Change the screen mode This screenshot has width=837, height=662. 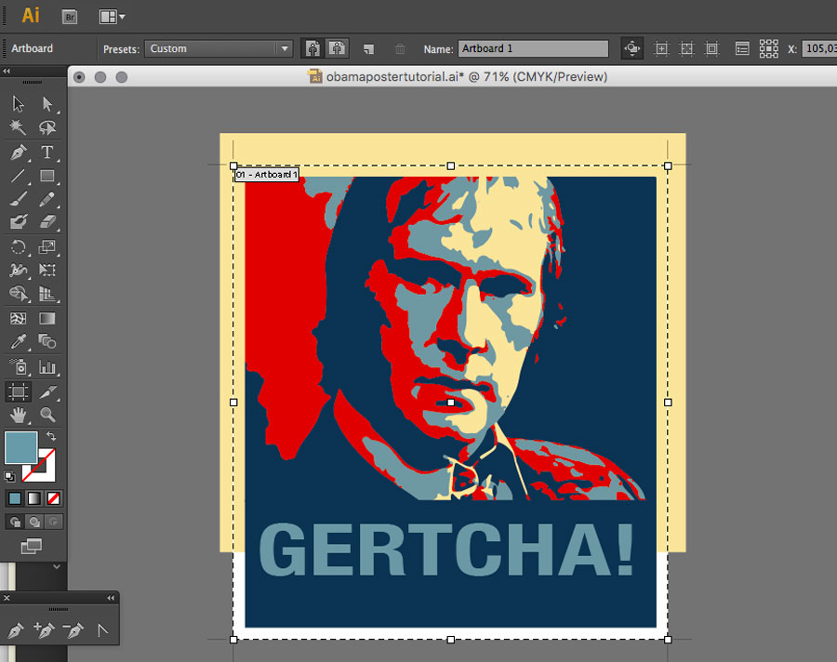tap(31, 546)
